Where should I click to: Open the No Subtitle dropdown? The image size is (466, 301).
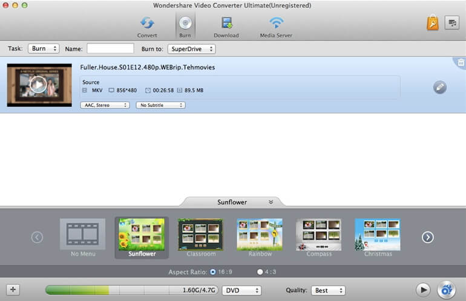tap(160, 105)
